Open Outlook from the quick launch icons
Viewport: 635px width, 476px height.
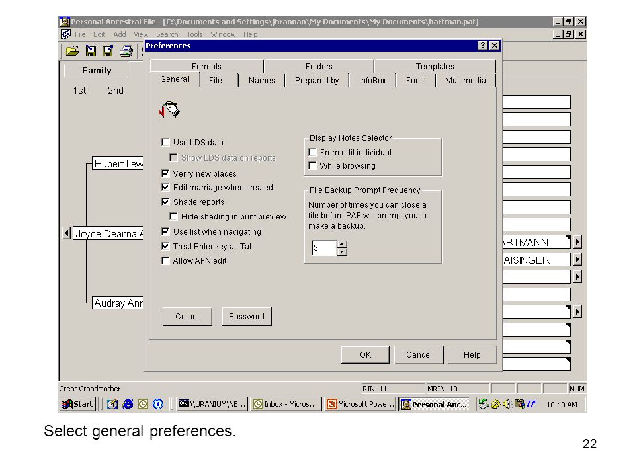tap(143, 404)
